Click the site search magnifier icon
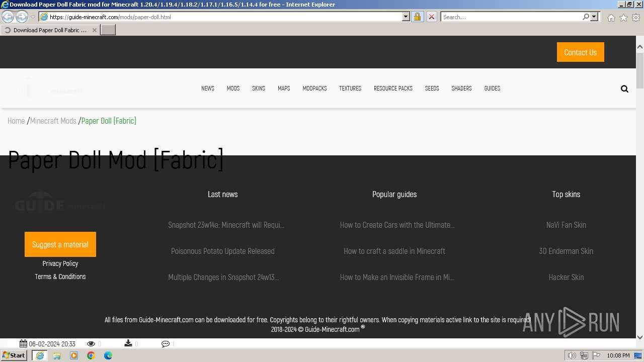The width and height of the screenshot is (644, 362). (x=624, y=89)
